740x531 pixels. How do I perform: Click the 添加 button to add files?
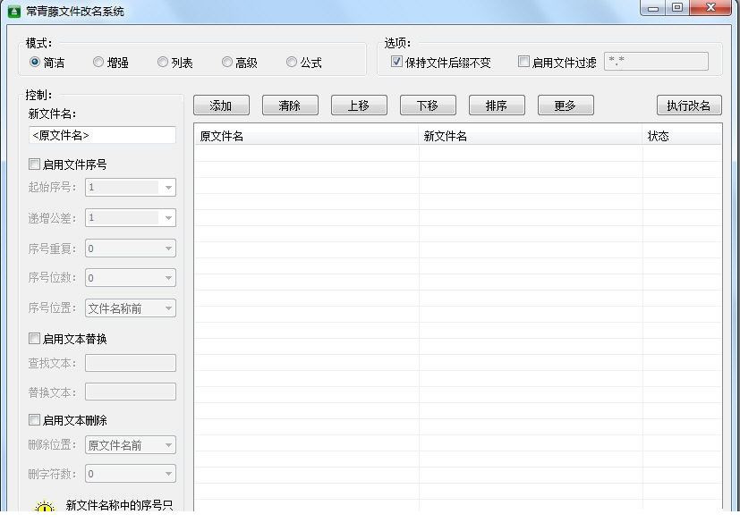[220, 105]
